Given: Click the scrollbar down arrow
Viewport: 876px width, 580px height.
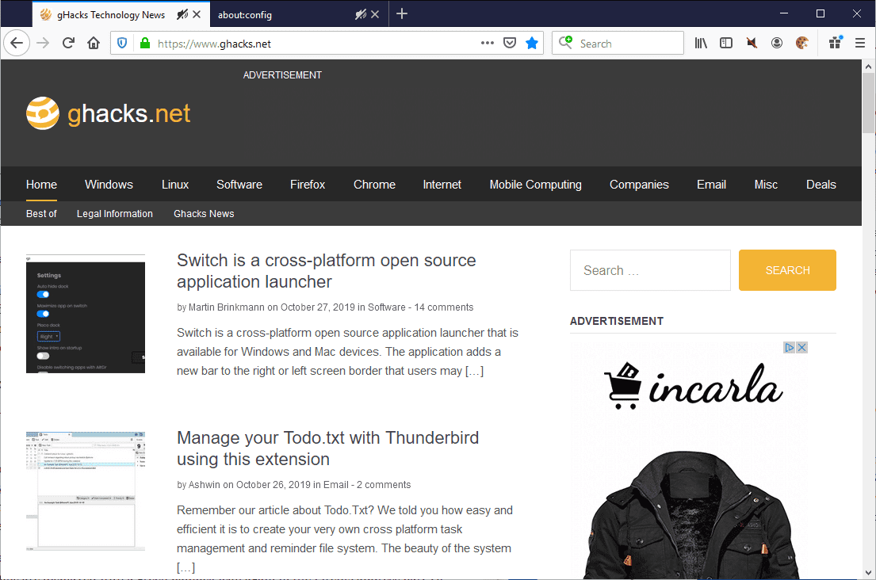Looking at the screenshot, I should pyautogui.click(x=868, y=572).
